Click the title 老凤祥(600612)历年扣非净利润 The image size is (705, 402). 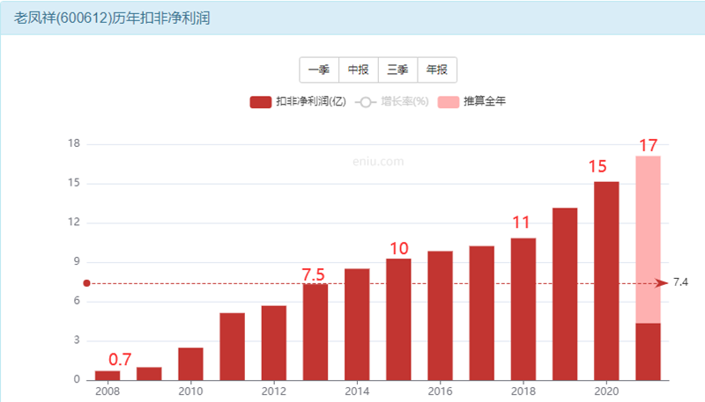pyautogui.click(x=112, y=18)
